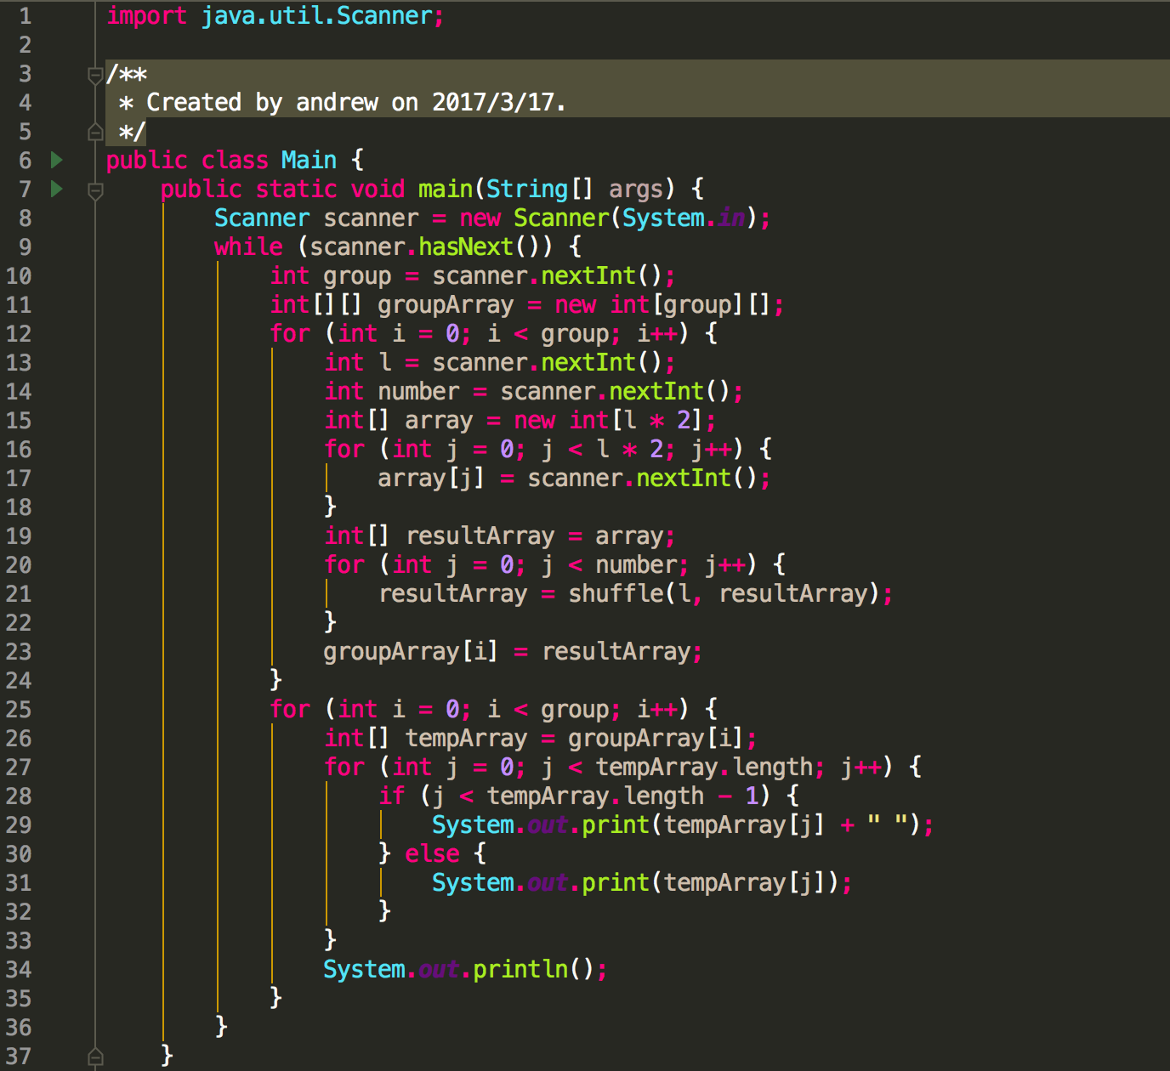The width and height of the screenshot is (1170, 1071).
Task: Collapse the Javadoc comment at line 3
Action: 95,75
